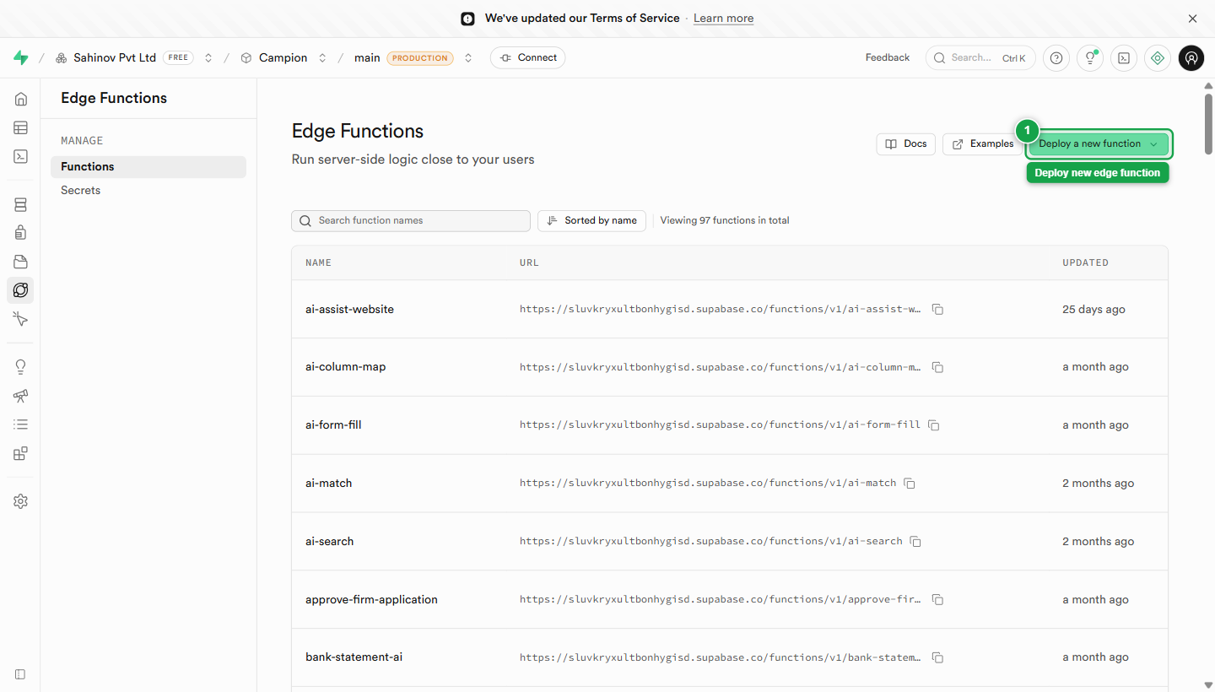Click the UPDATED column header
Image resolution: width=1215 pixels, height=692 pixels.
click(x=1085, y=263)
